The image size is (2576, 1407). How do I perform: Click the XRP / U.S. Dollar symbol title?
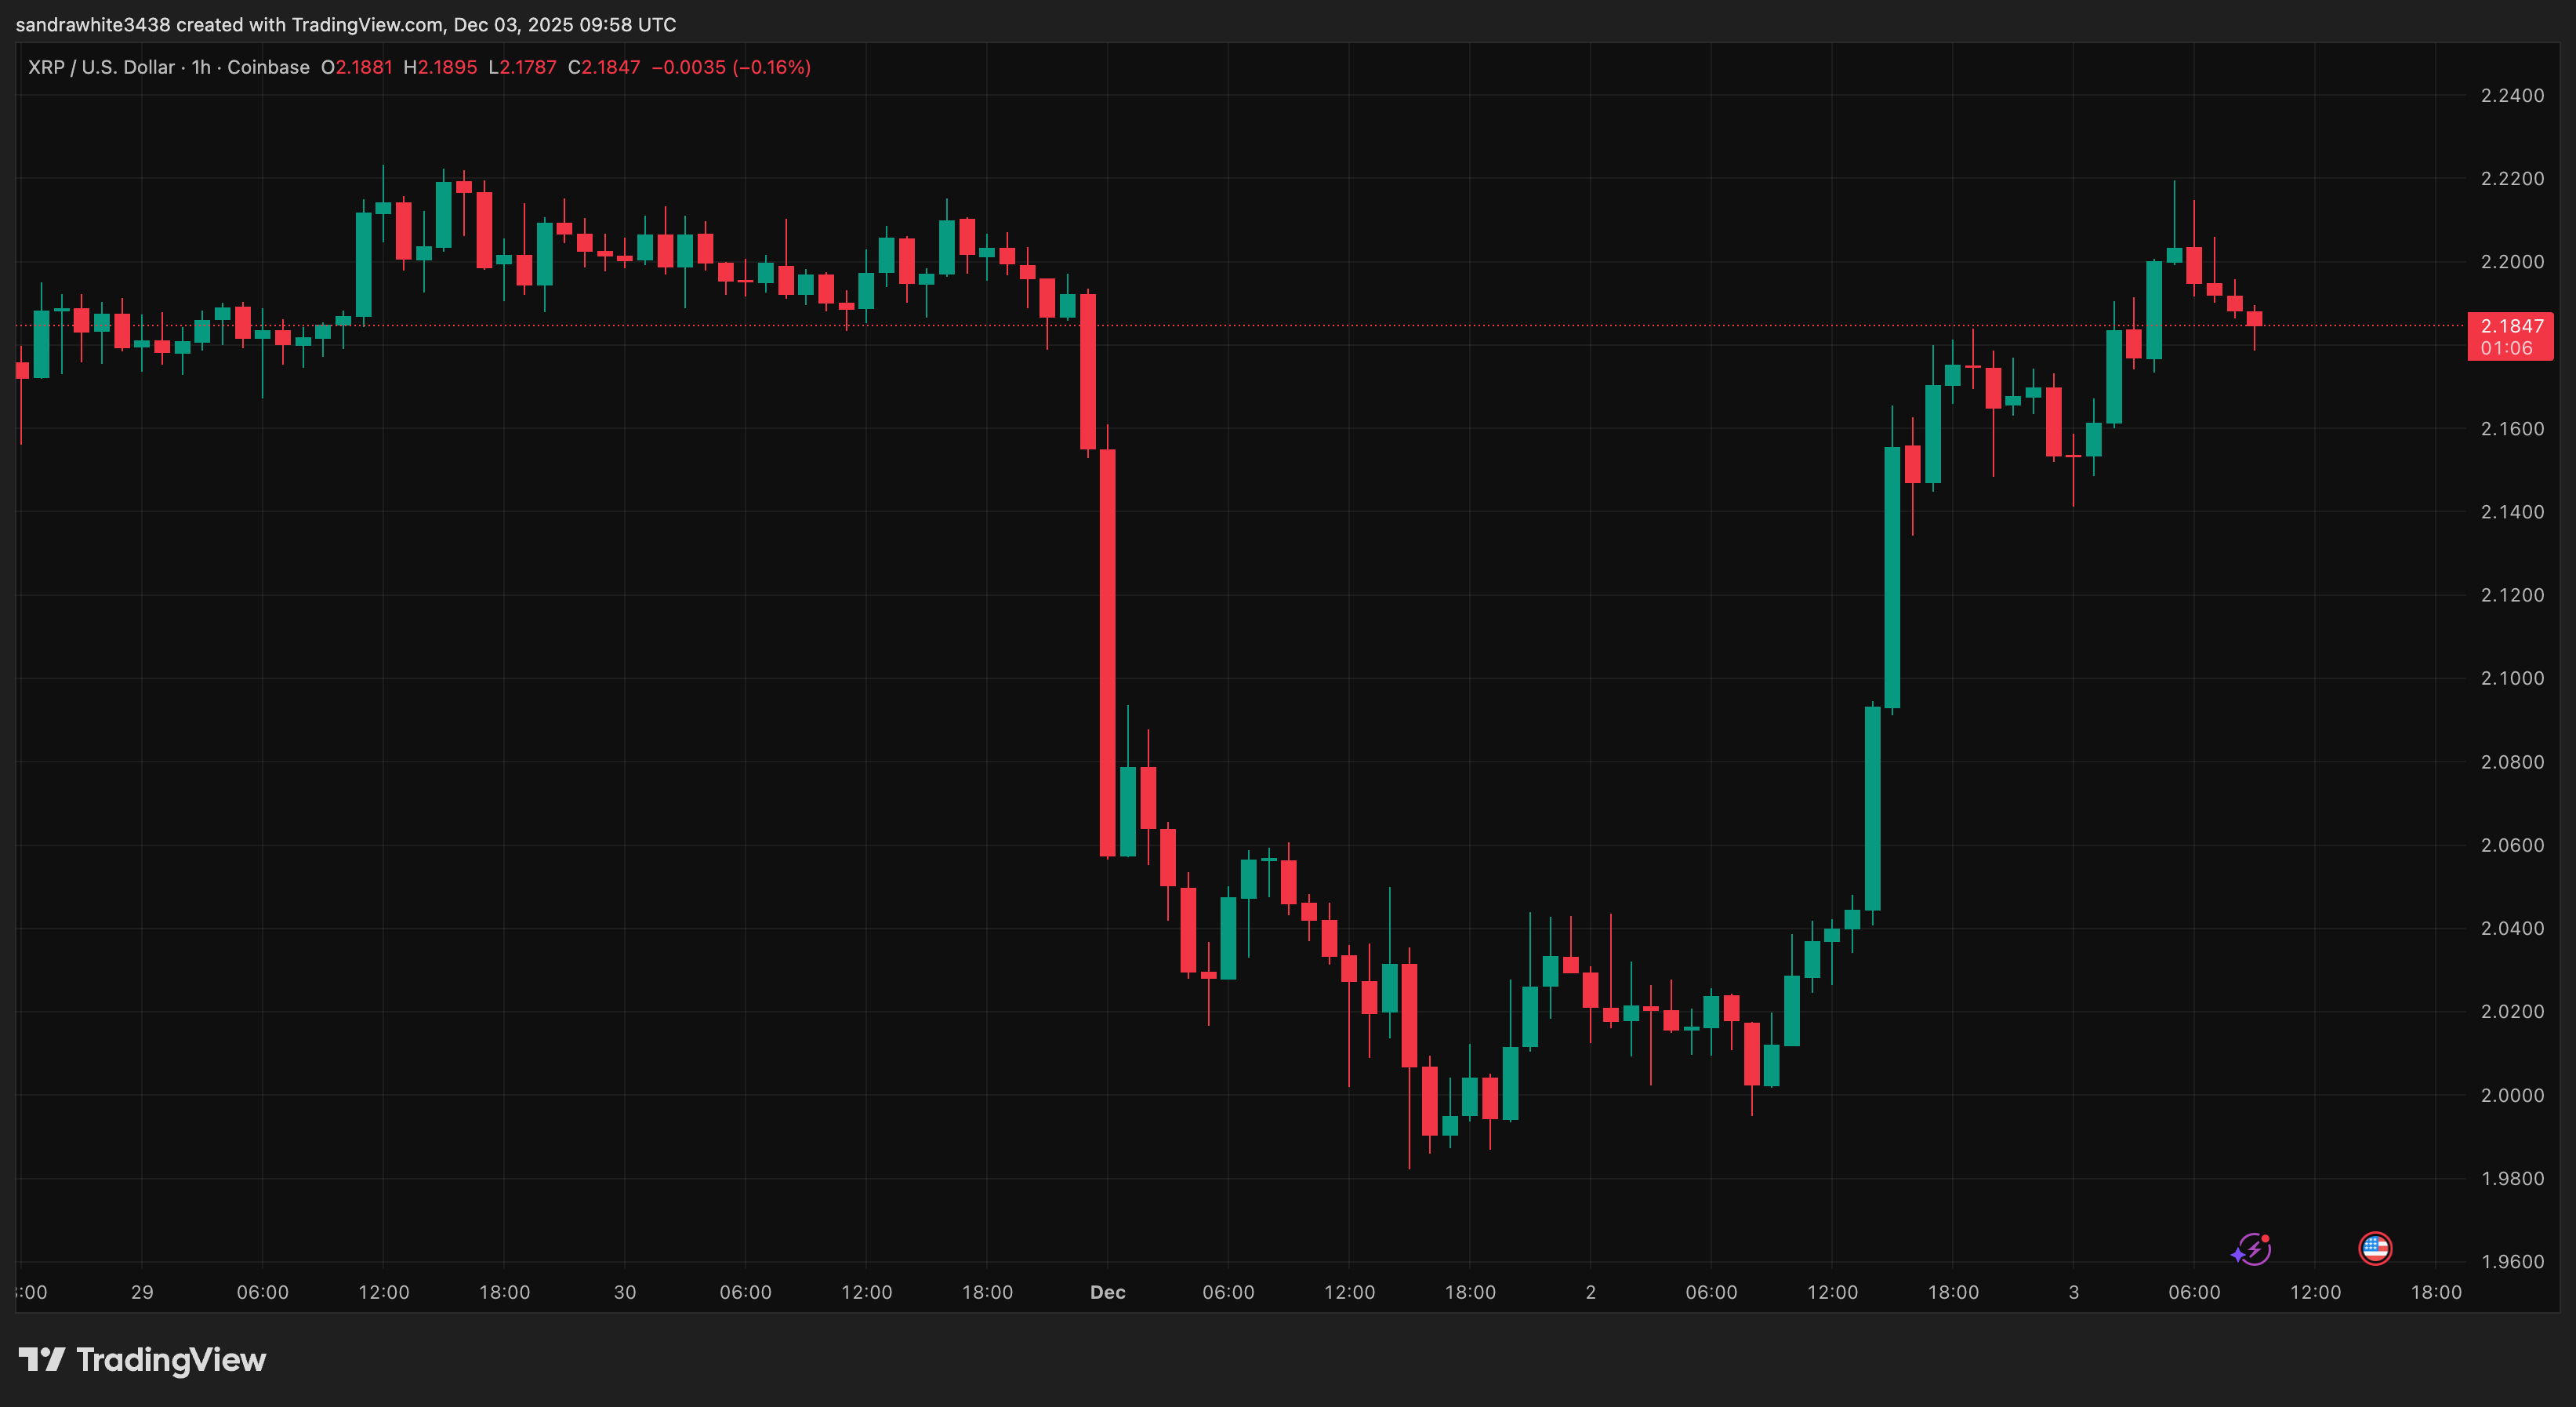101,67
